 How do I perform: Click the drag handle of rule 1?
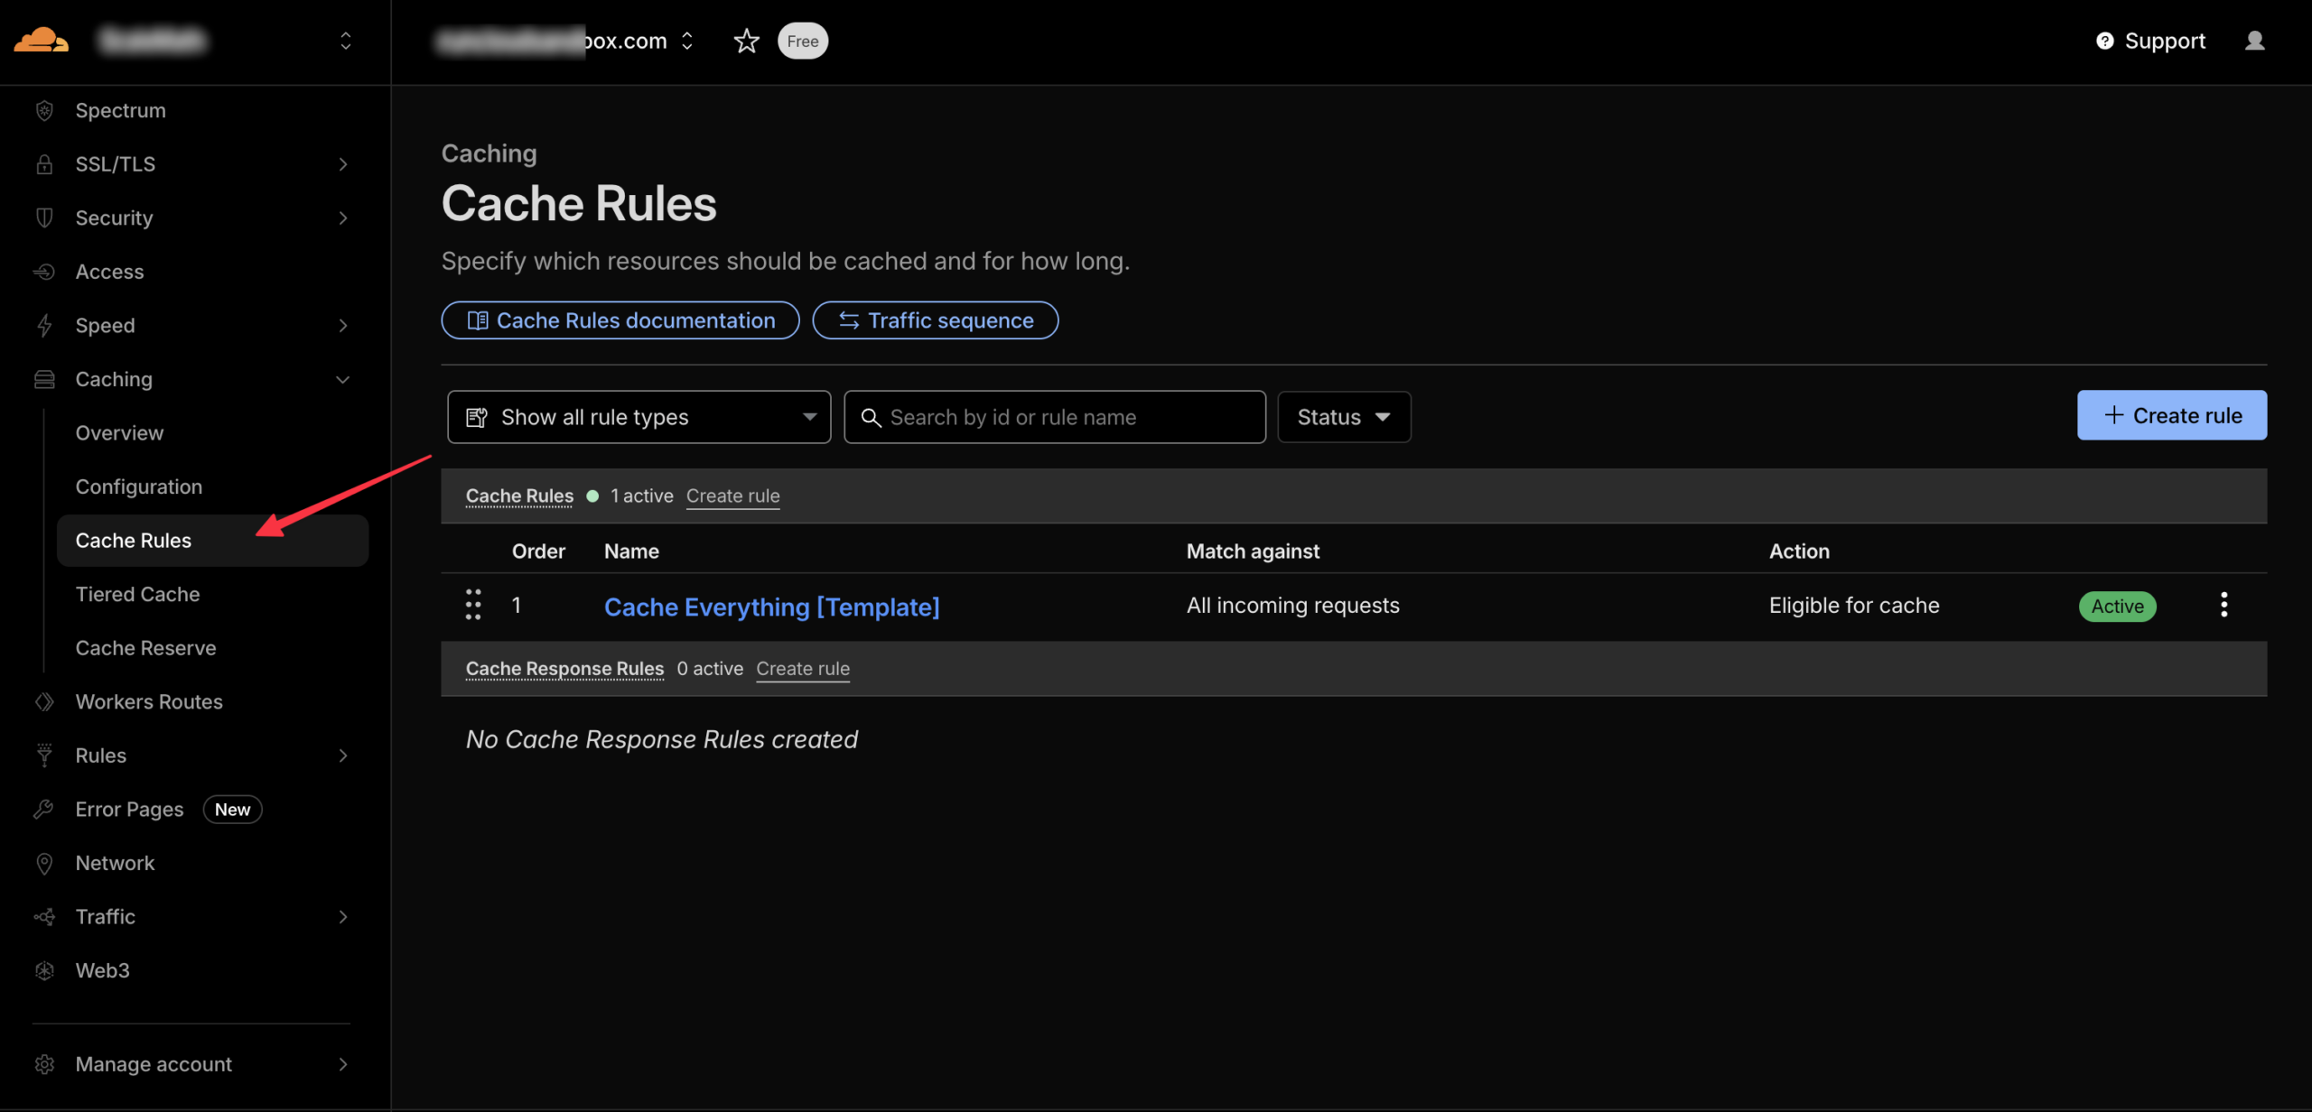472,605
